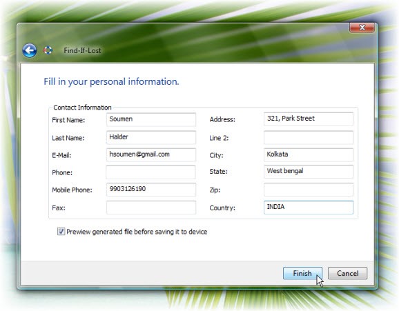Click the Finish button
Image resolution: width=399 pixels, height=311 pixels.
click(x=302, y=273)
